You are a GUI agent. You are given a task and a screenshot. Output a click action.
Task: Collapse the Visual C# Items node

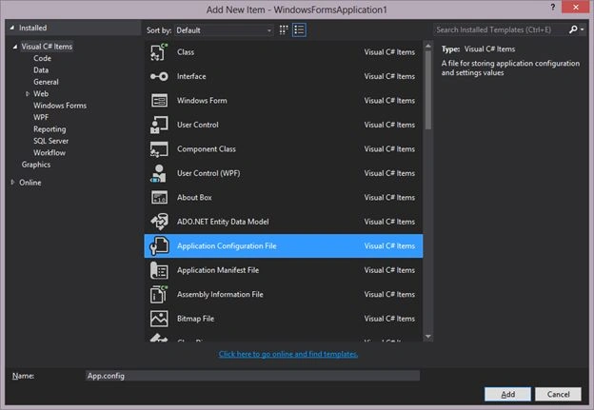click(x=15, y=47)
